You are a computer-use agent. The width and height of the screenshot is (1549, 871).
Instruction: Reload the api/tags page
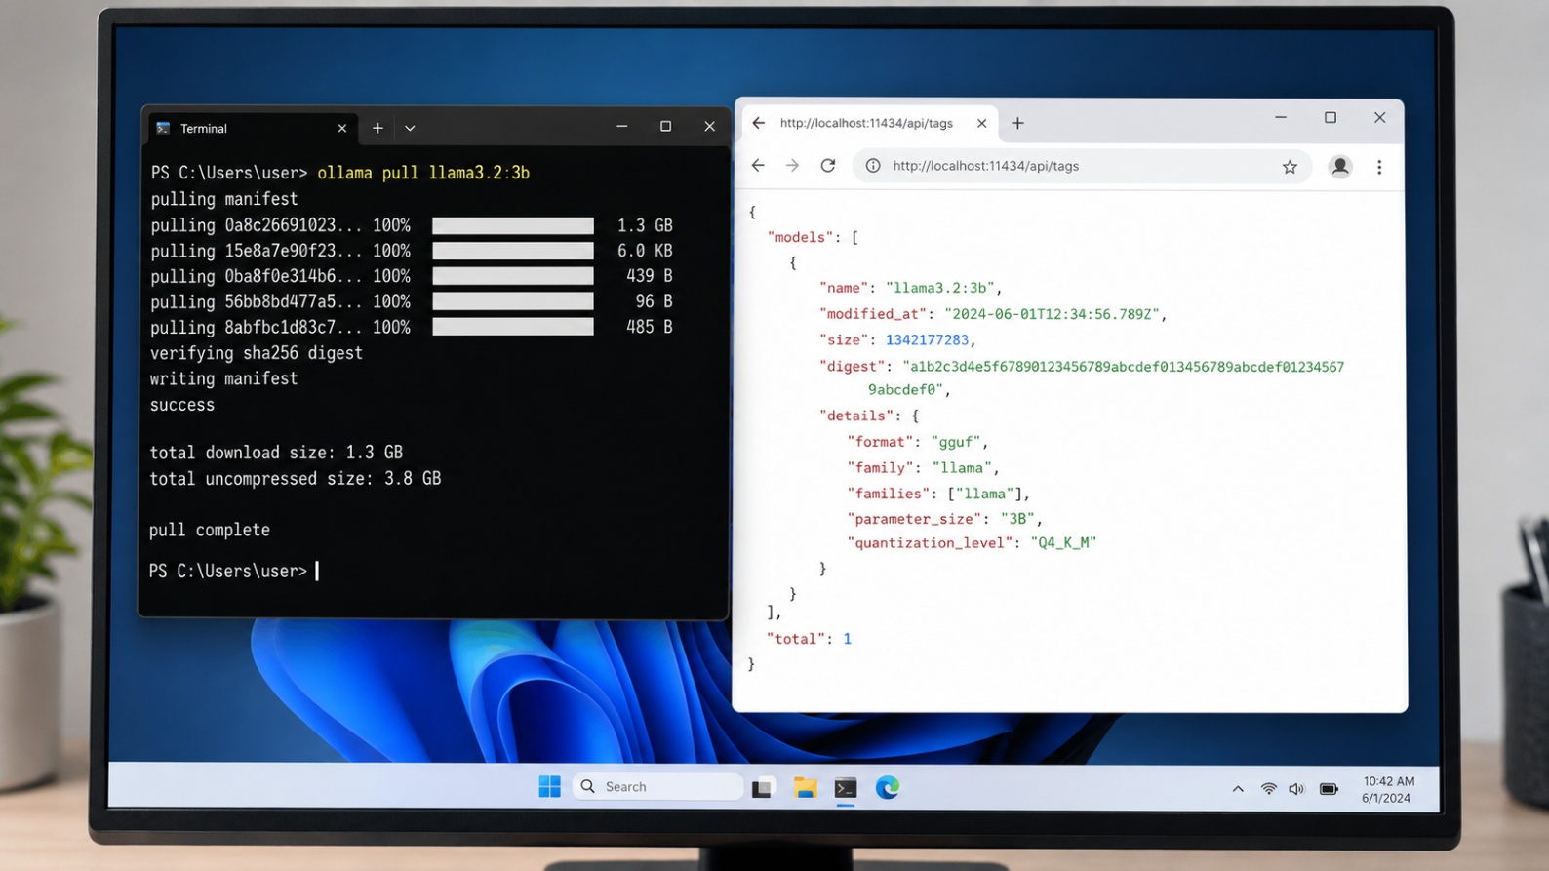pyautogui.click(x=828, y=166)
